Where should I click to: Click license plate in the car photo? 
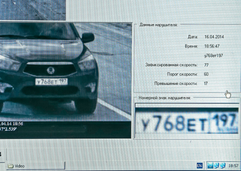point(51,82)
